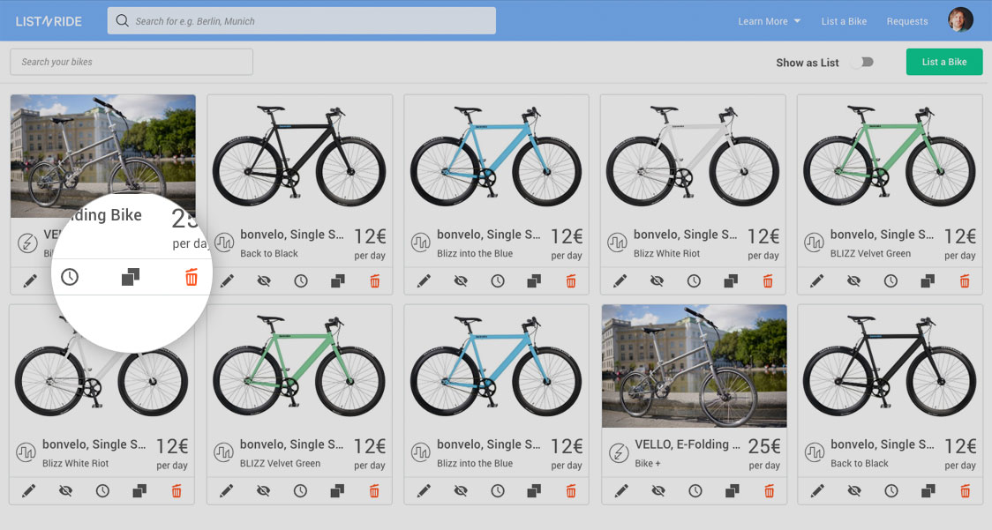Click the trash icon in the magnified circle
The width and height of the screenshot is (992, 530).
pyautogui.click(x=192, y=278)
